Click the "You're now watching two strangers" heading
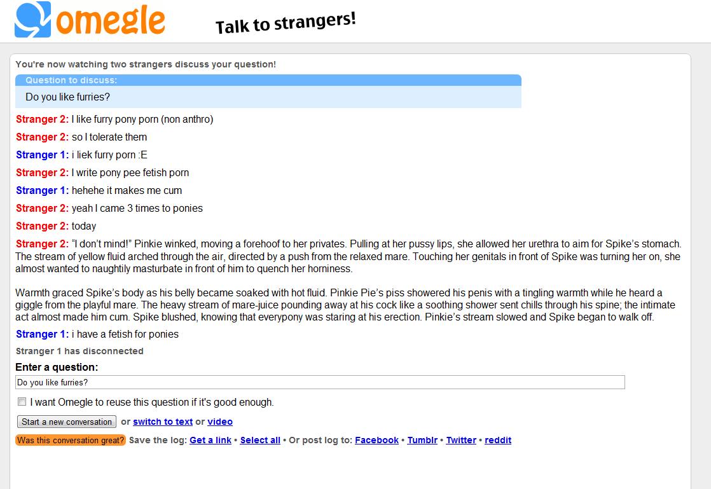Viewport: 711px width, 489px height. 146,64
